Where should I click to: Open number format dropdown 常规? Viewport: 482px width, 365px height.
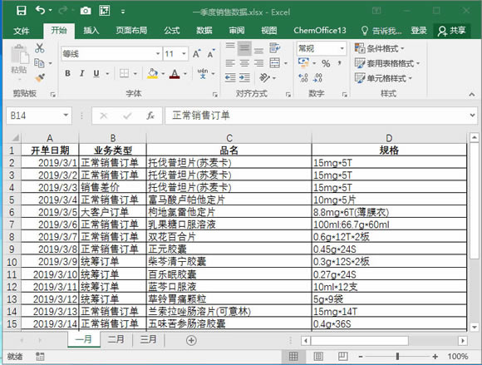pyautogui.click(x=342, y=48)
